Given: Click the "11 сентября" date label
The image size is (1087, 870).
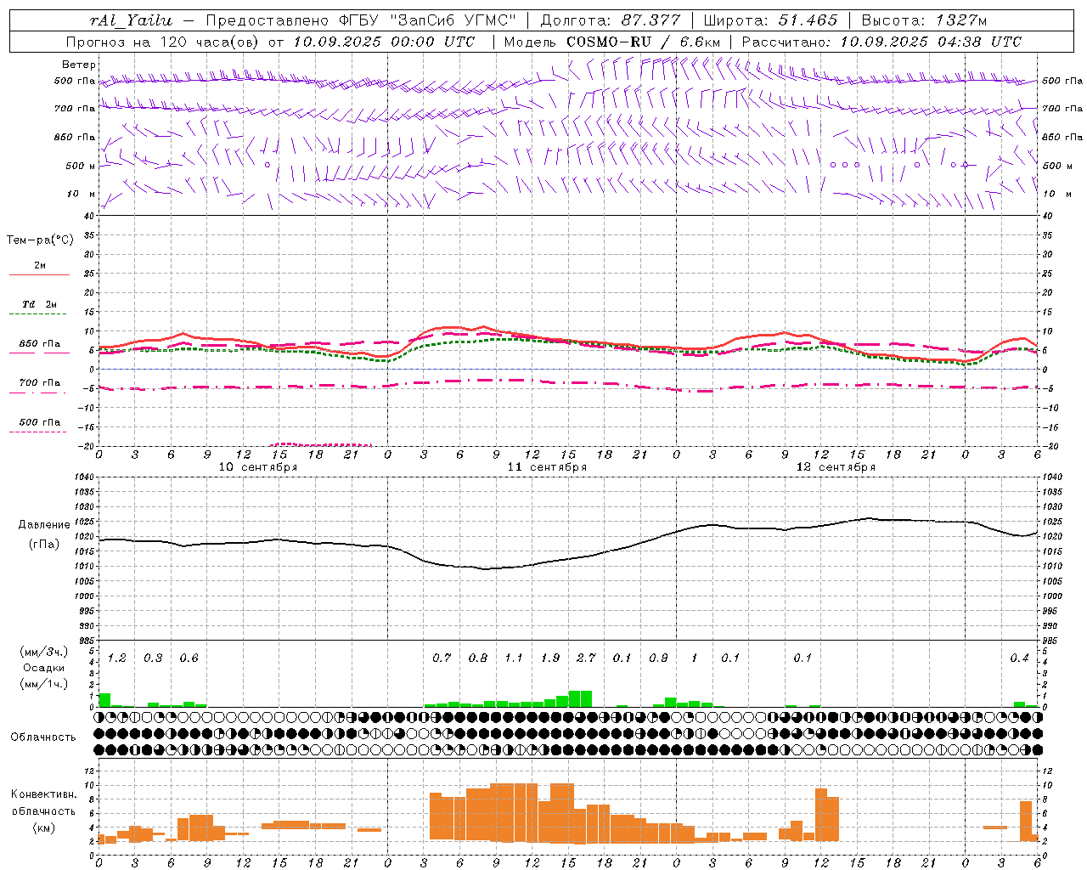Looking at the screenshot, I should pyautogui.click(x=547, y=467).
